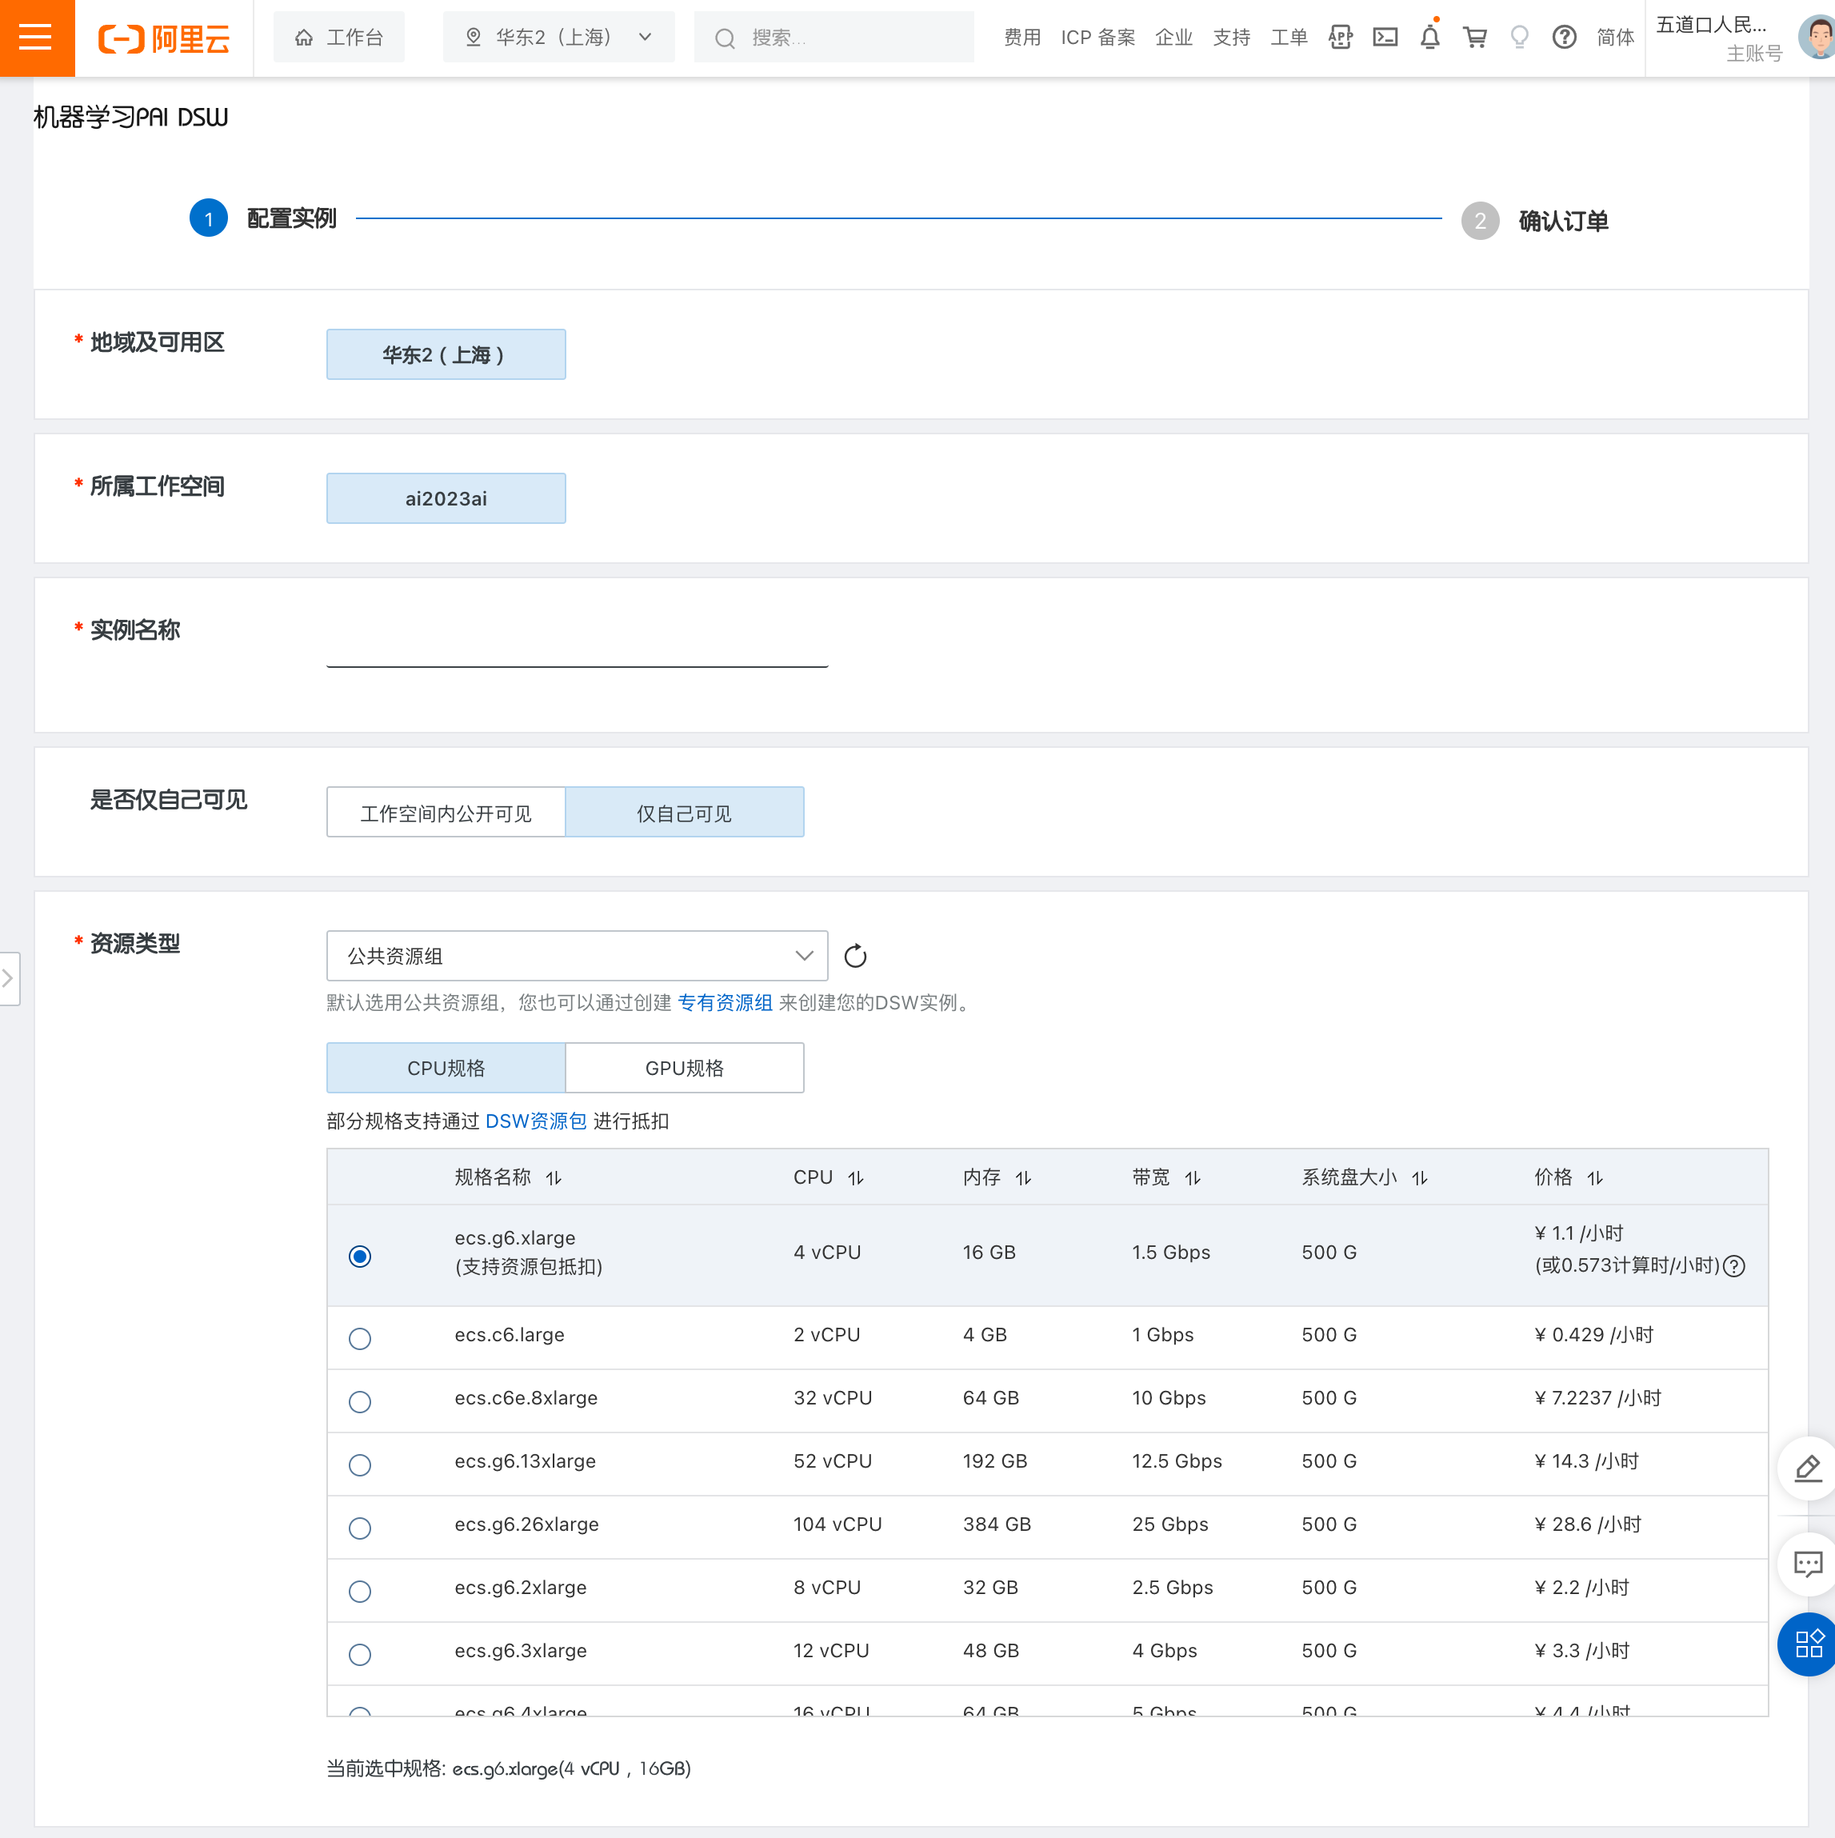Click the 当前选中规格 summary text
Screen dimensions: 1835x1838
[509, 1768]
